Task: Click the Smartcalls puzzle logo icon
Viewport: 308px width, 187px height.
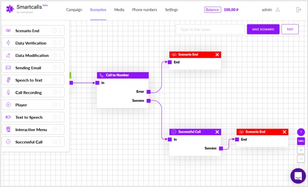Action: pos(10,9)
